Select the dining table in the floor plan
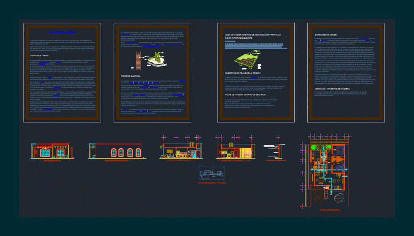 (320, 181)
